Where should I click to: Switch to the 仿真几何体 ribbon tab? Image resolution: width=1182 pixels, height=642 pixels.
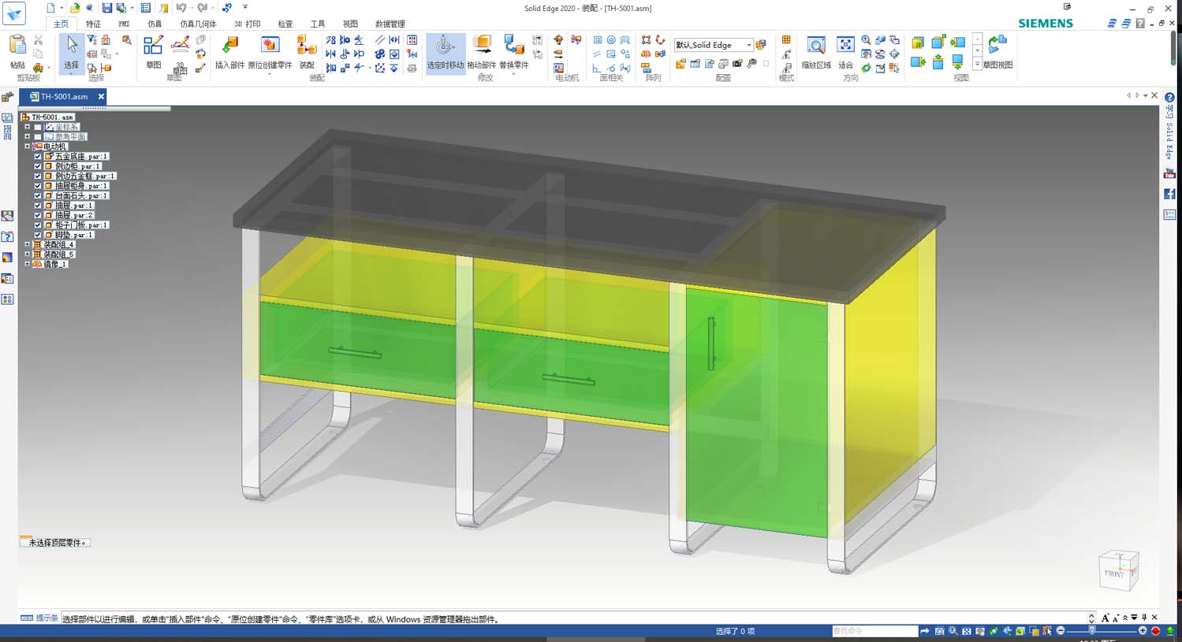coord(198,24)
